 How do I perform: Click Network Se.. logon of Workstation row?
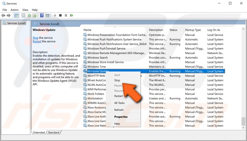tap(215, 98)
